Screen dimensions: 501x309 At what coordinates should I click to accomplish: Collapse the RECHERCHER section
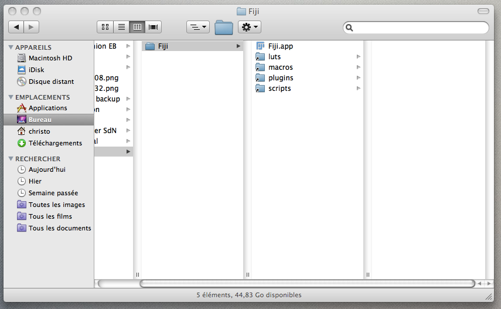click(x=11, y=159)
